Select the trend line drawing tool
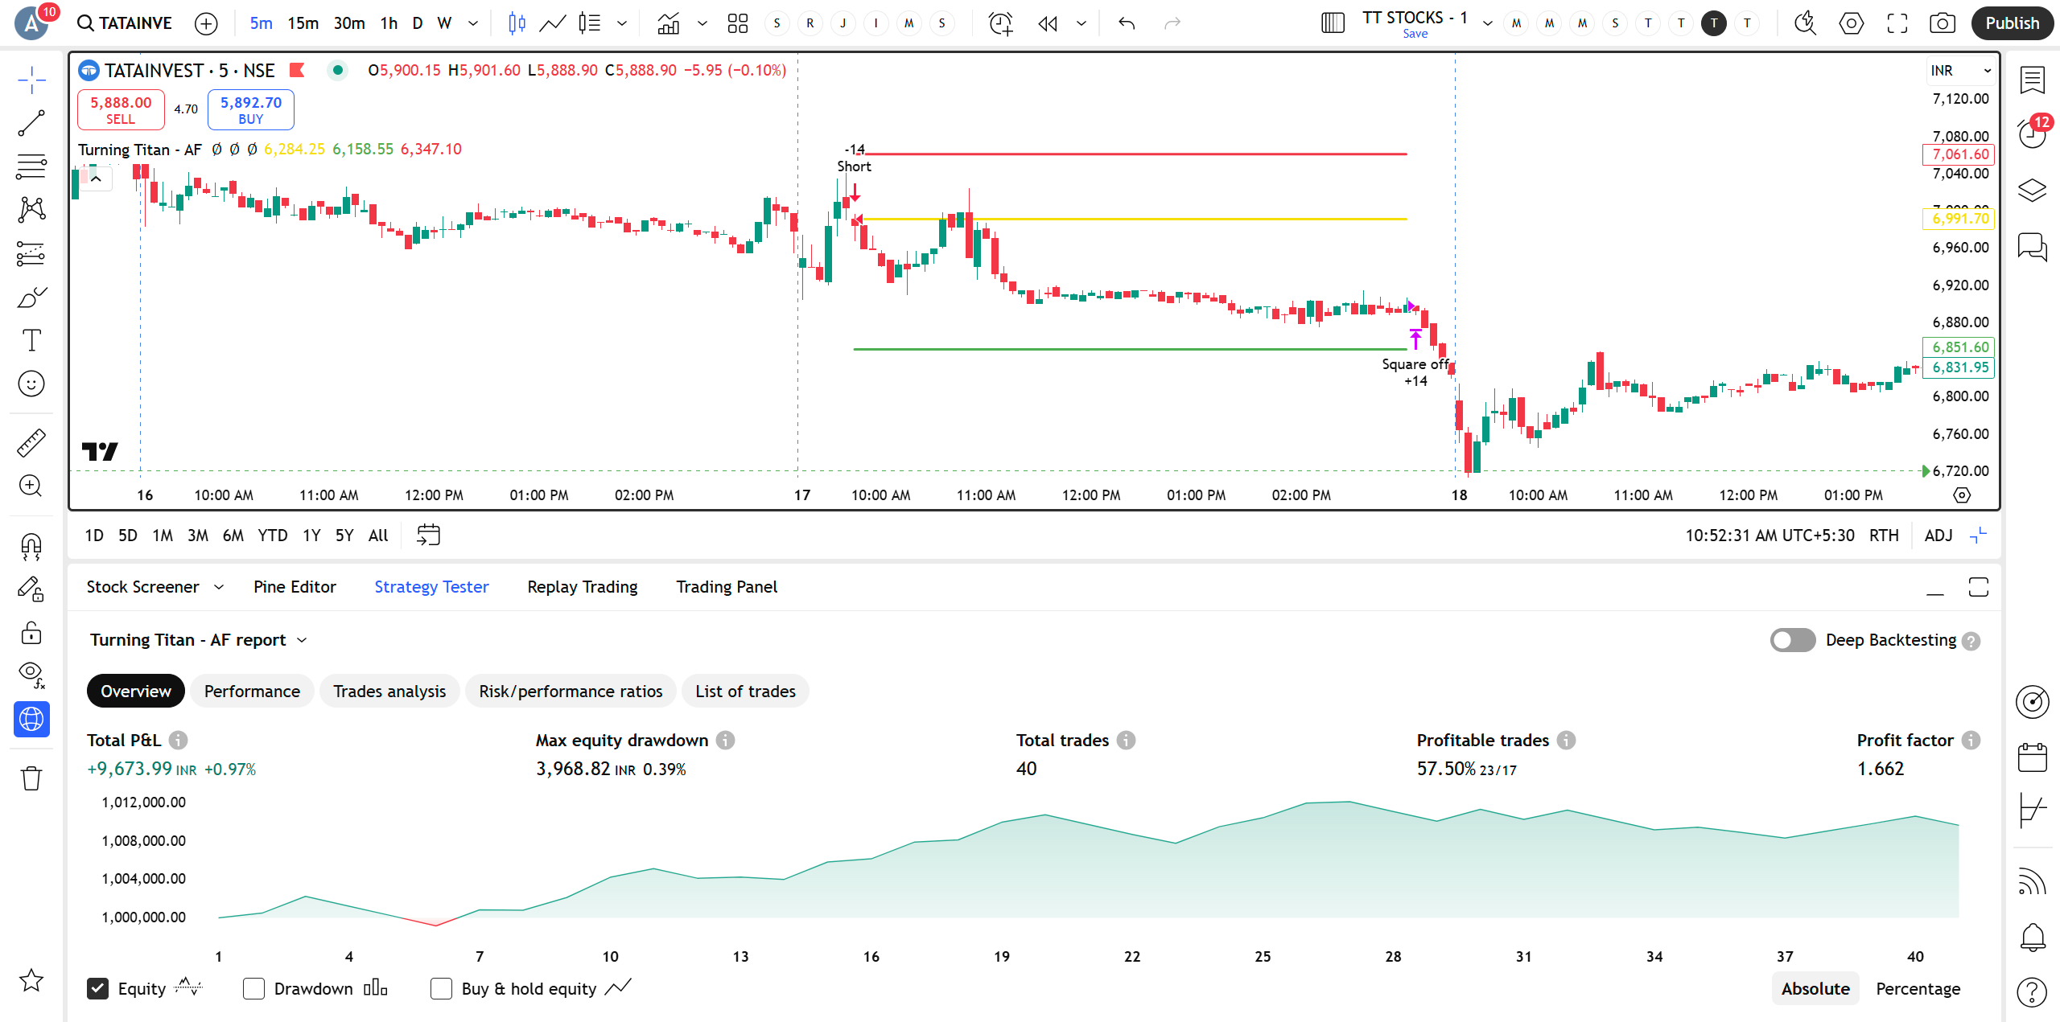This screenshot has width=2060, height=1022. pos(31,123)
